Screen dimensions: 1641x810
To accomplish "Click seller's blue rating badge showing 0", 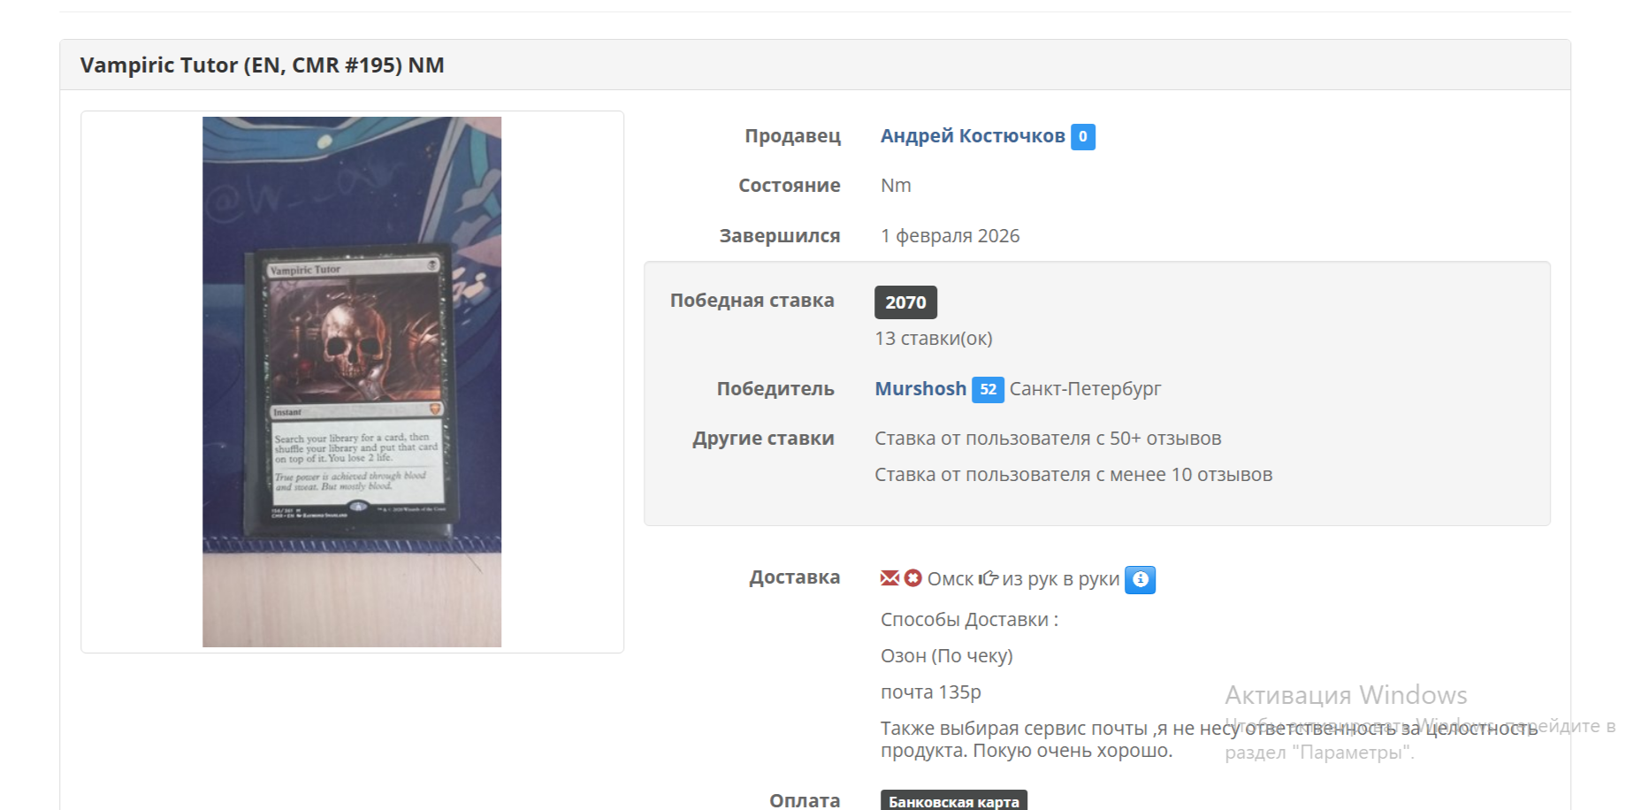I will pos(1083,136).
